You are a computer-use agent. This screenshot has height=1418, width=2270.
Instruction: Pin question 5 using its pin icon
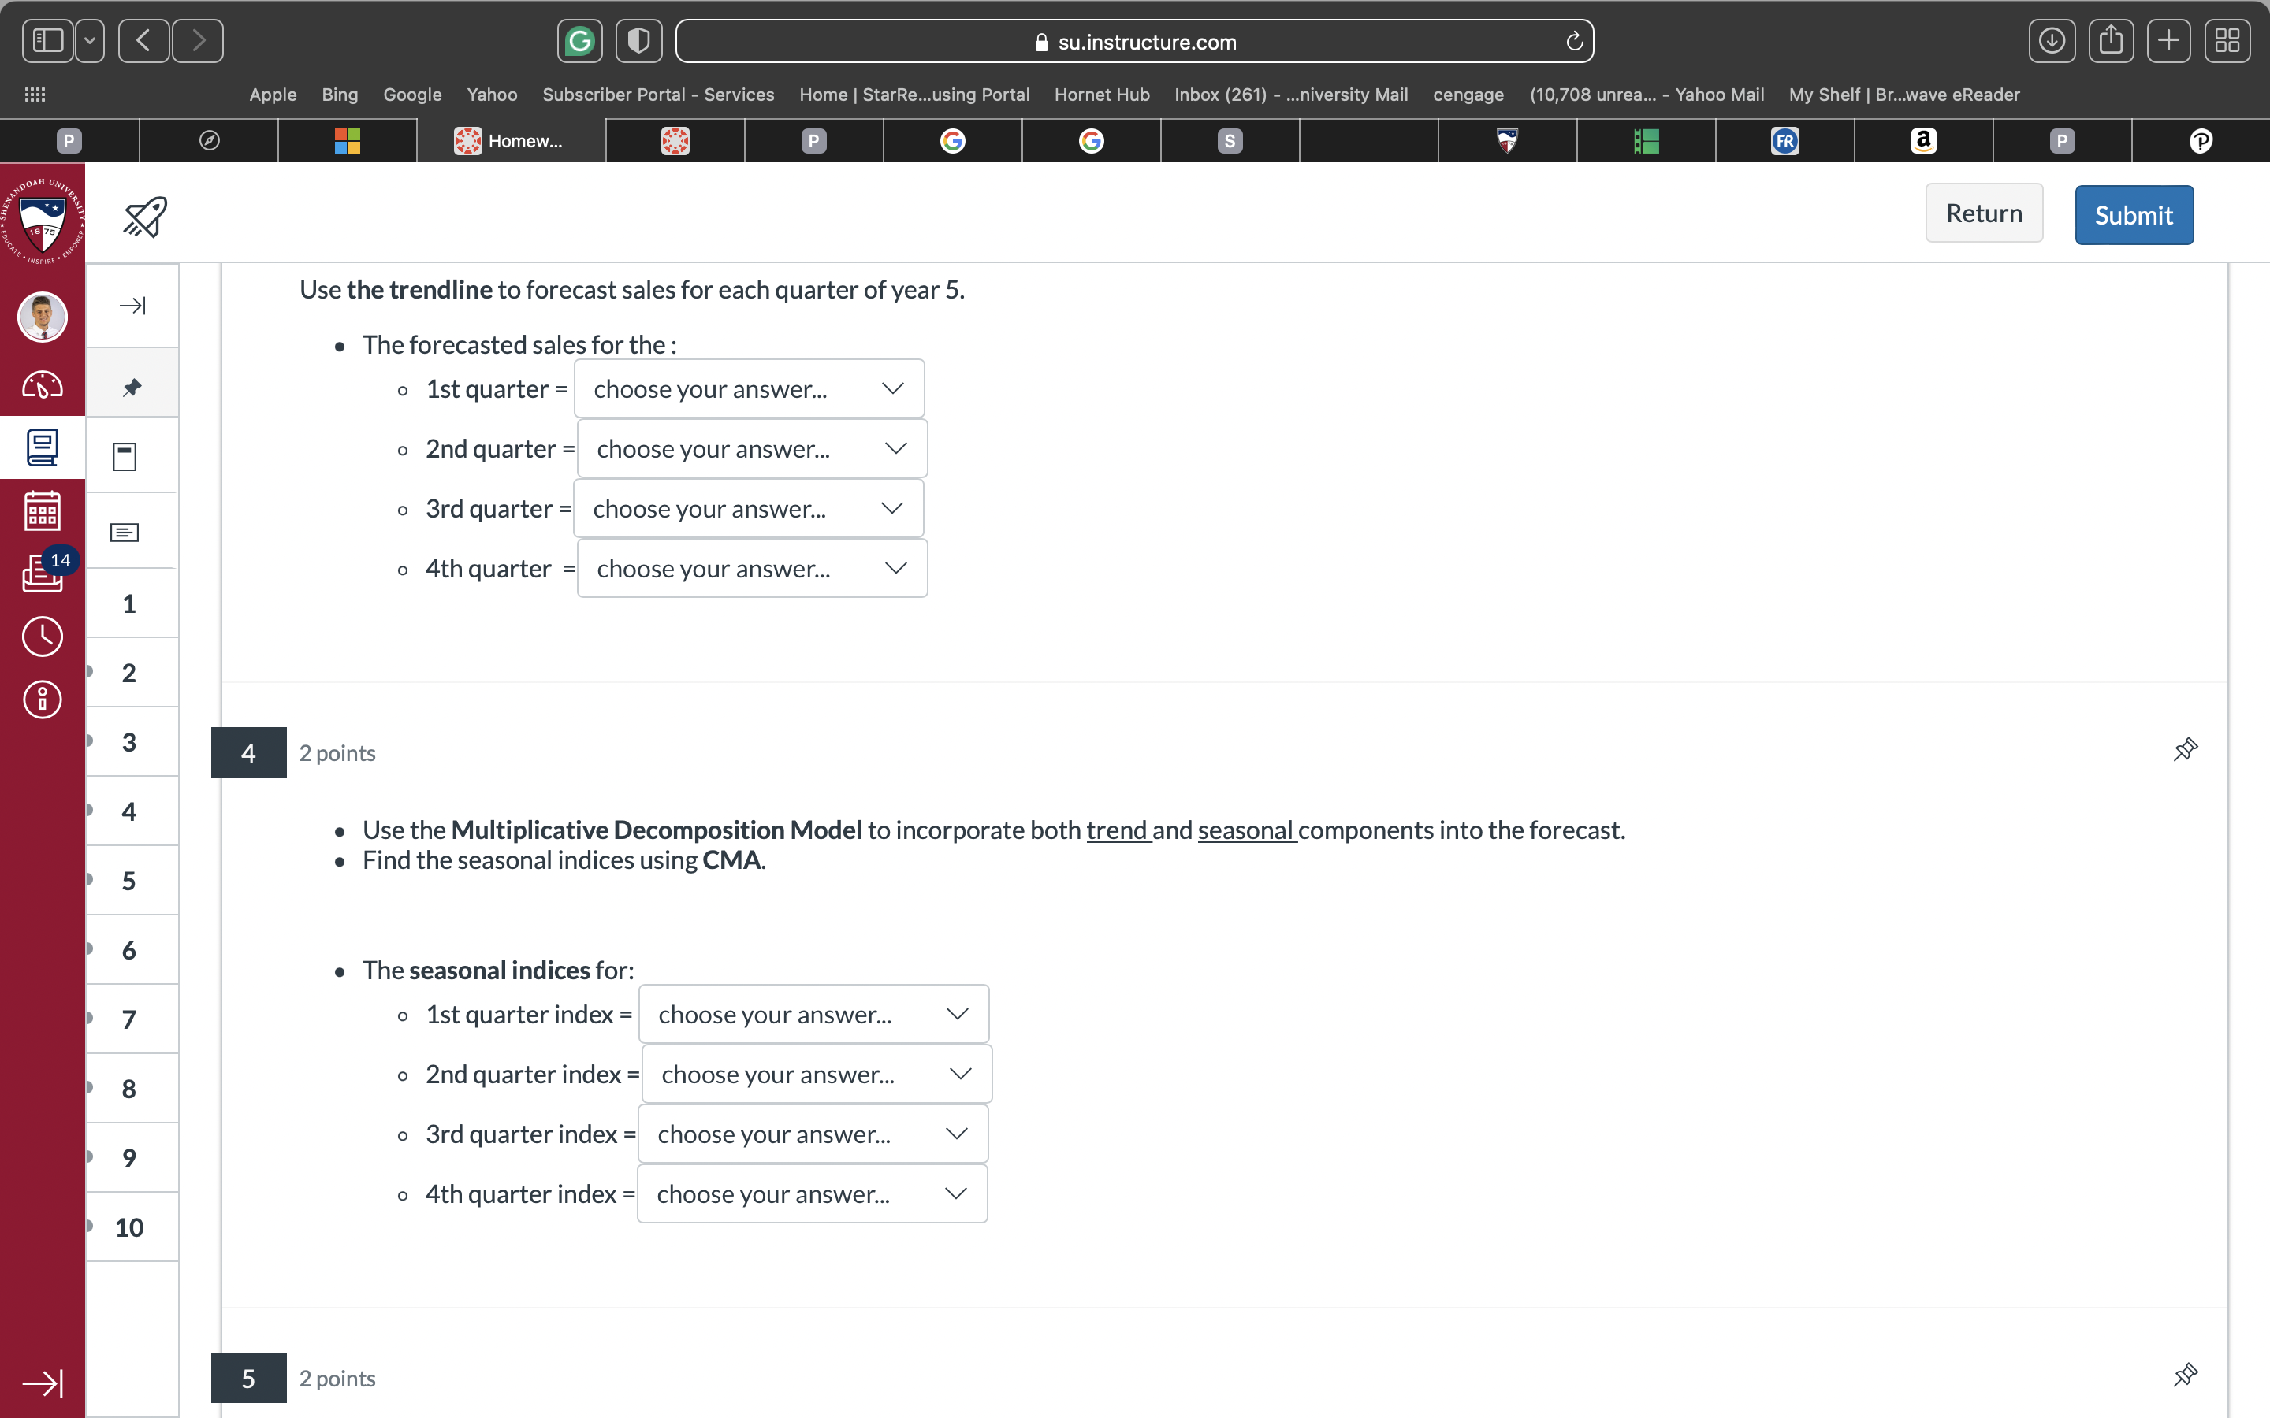[x=2185, y=1375]
